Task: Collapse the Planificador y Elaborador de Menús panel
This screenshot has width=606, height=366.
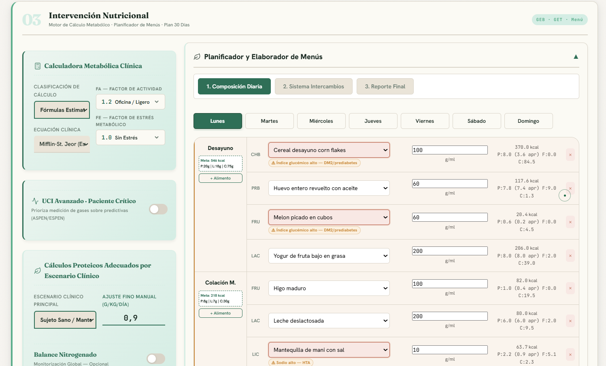Action: (x=576, y=57)
